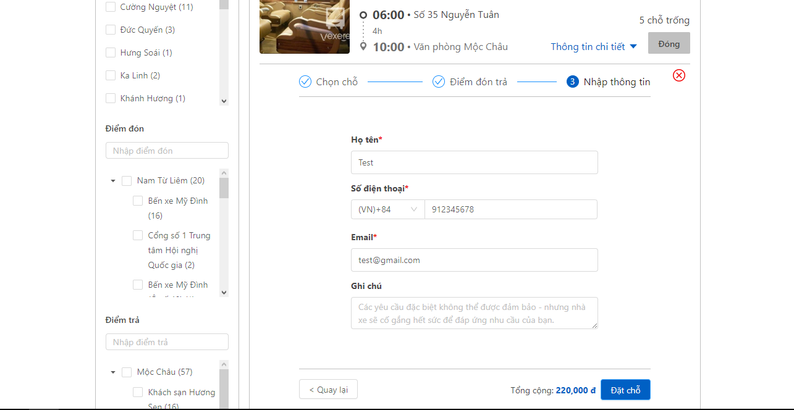
Task: Open the (VN)+84 country code dropdown
Action: point(388,209)
